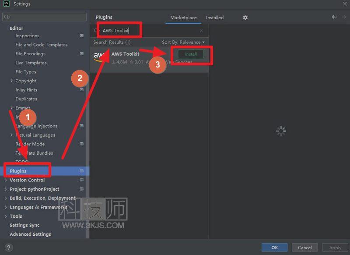The image size is (350, 255).
Task: Click the project-level icon next to Version Control
Action: (82, 180)
